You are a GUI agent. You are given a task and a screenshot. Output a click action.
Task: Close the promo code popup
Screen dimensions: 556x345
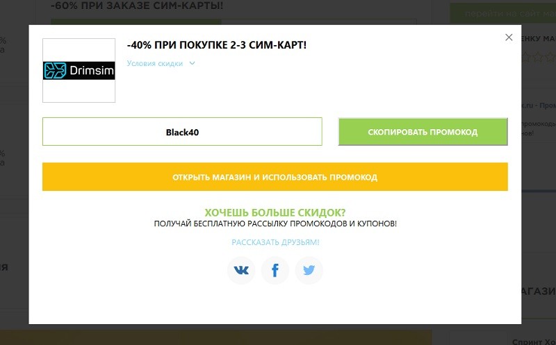click(509, 37)
